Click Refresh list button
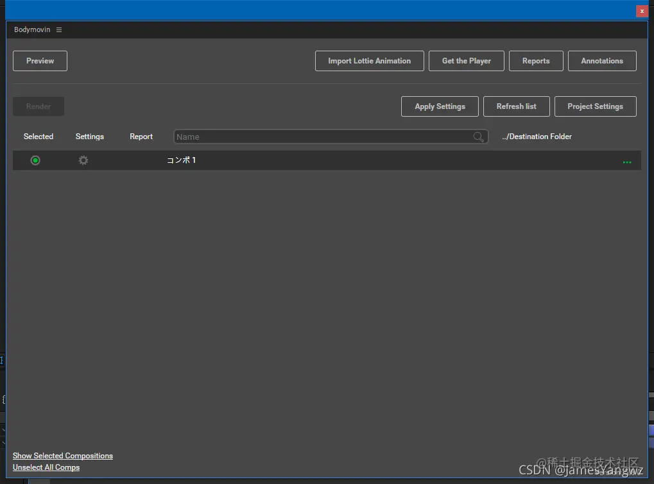 pyautogui.click(x=517, y=106)
